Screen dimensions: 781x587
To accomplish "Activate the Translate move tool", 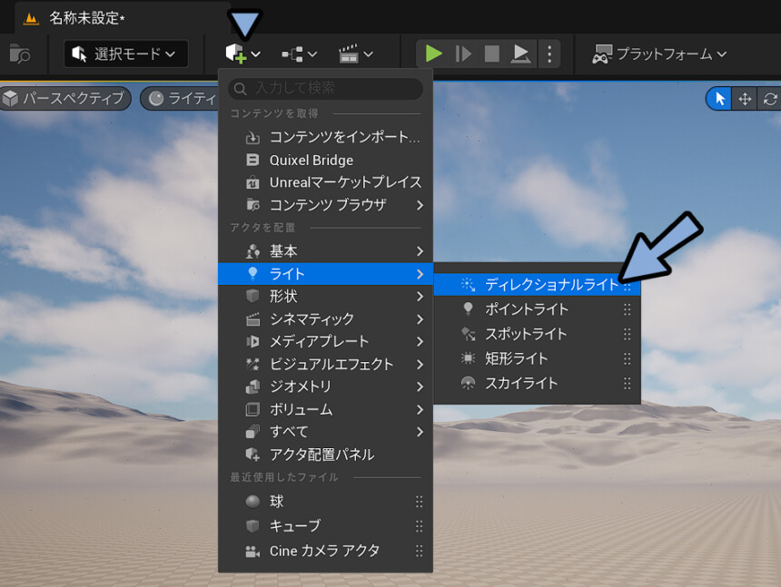I will point(745,99).
